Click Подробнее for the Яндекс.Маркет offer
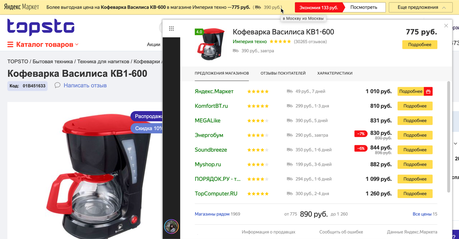The height and width of the screenshot is (239, 459). pyautogui.click(x=411, y=91)
